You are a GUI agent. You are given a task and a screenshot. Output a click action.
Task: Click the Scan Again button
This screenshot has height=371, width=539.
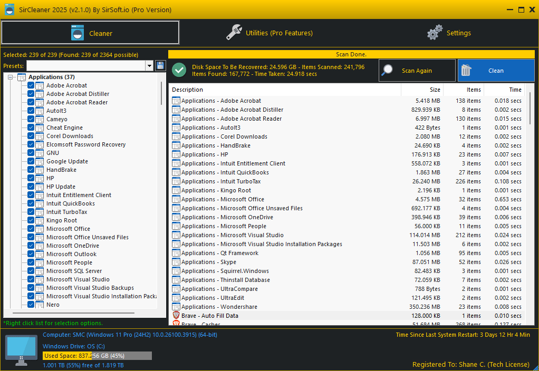coord(417,71)
